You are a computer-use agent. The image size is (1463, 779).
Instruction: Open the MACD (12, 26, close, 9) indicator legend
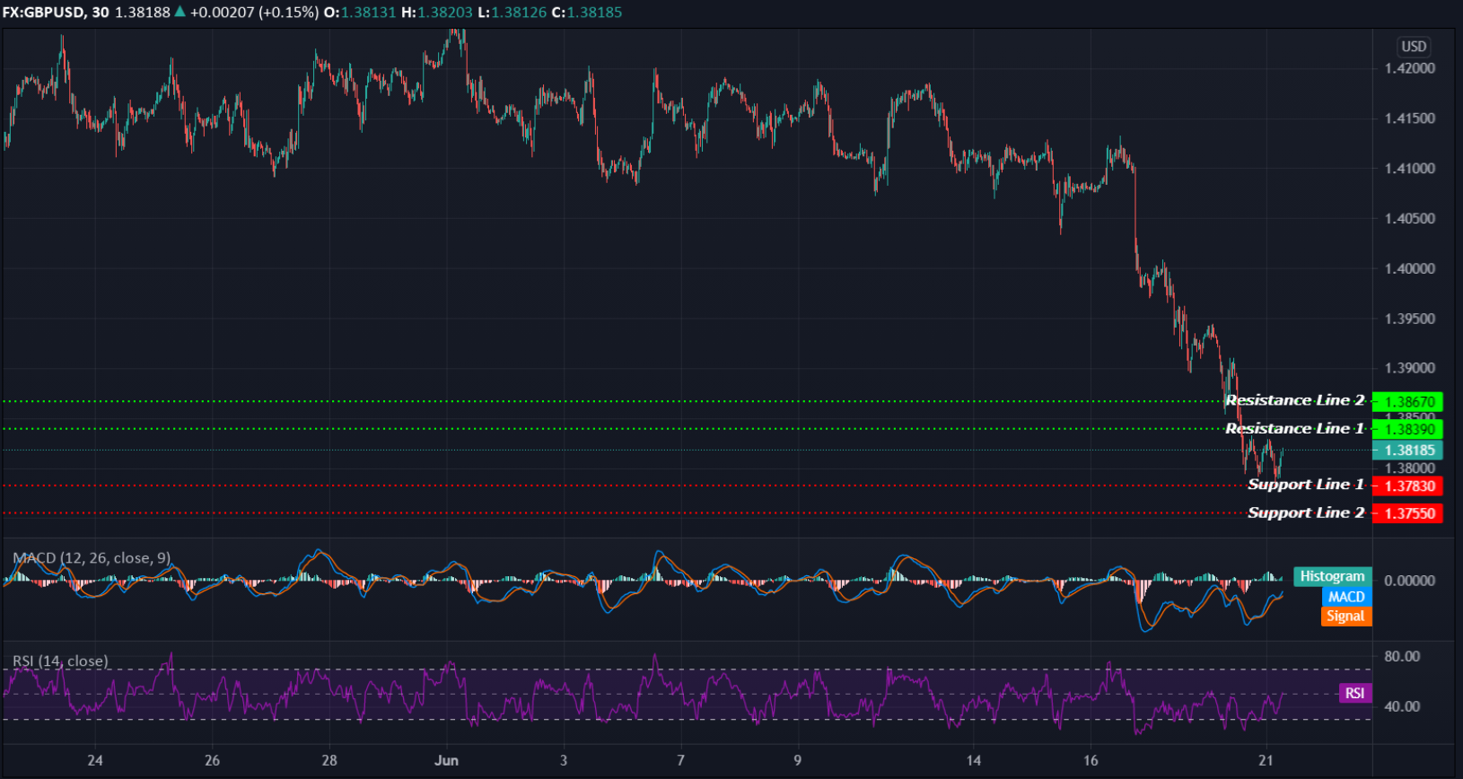(x=92, y=558)
